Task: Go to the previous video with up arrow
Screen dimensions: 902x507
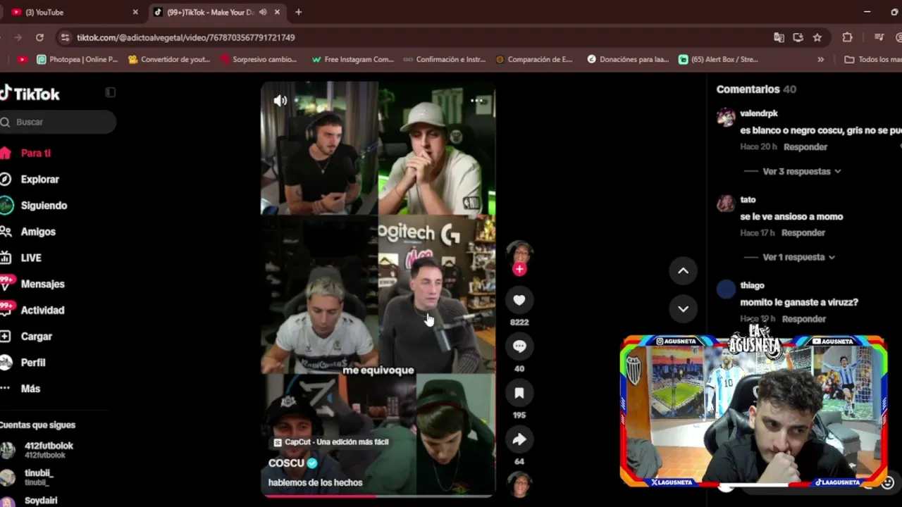Action: 683,271
